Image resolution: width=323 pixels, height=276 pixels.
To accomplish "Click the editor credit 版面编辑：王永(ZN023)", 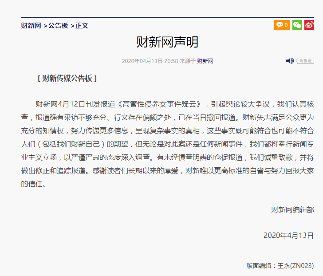I will click(280, 266).
